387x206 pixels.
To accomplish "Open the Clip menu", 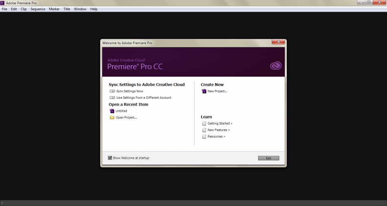I will 24,9.
